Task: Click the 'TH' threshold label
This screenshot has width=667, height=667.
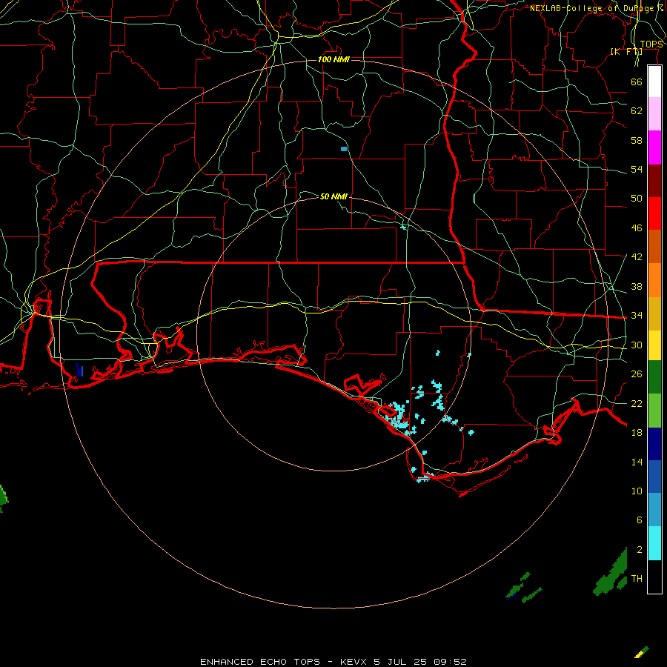Action: [x=637, y=579]
